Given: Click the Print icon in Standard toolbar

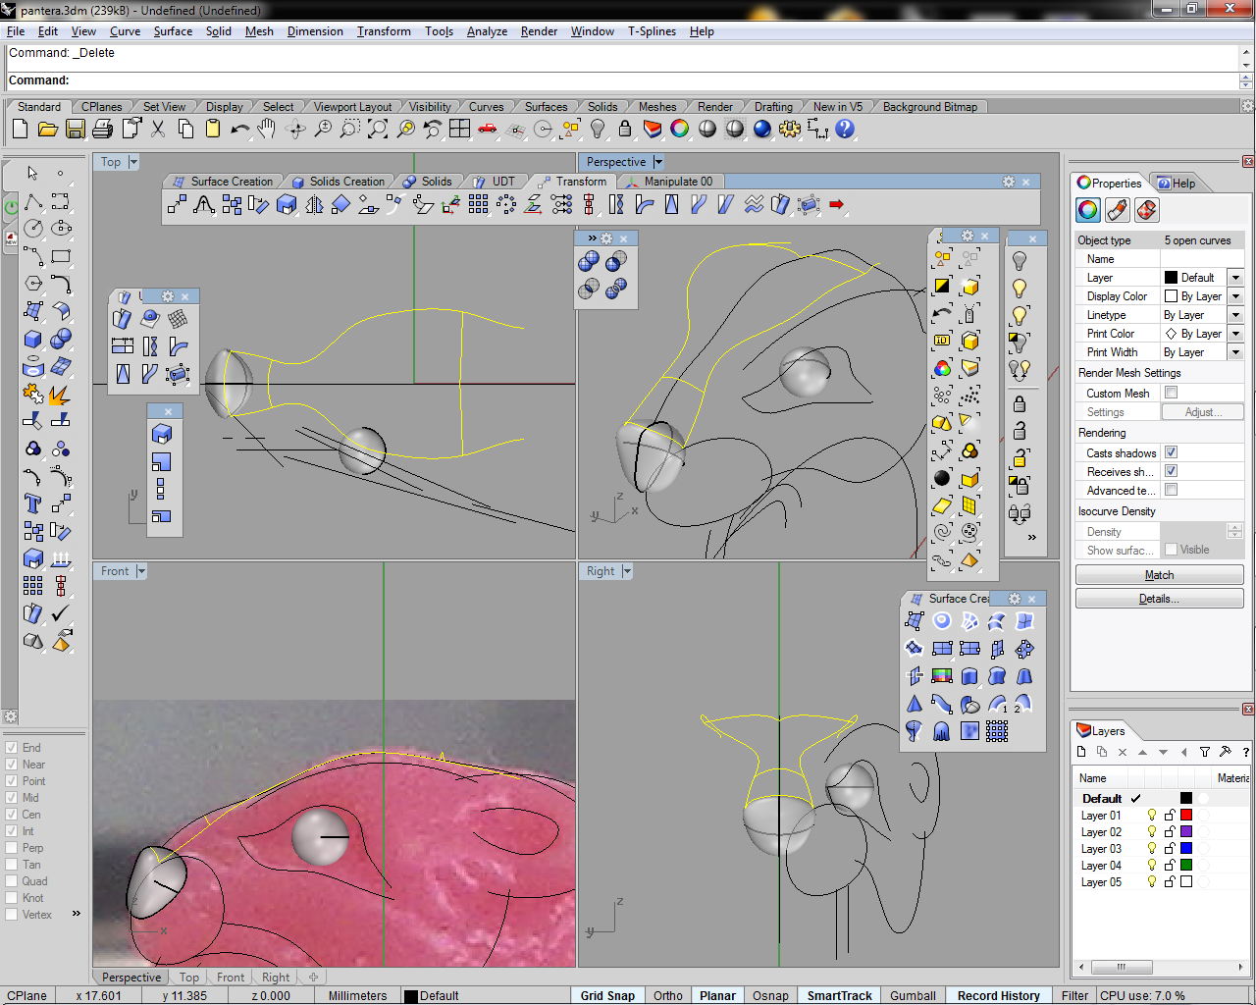Looking at the screenshot, I should pyautogui.click(x=102, y=129).
